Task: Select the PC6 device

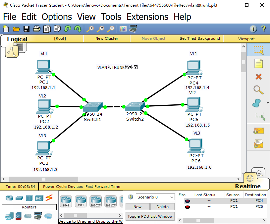Action: click(195, 146)
